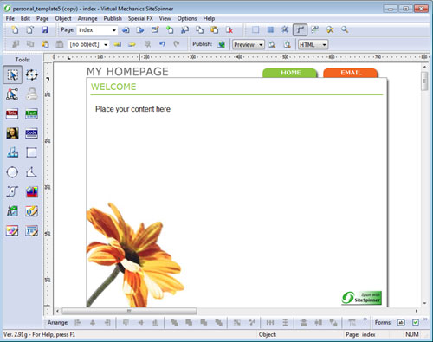This screenshot has height=342, width=433.
Task: Select the Place your content here text
Action: [132, 109]
